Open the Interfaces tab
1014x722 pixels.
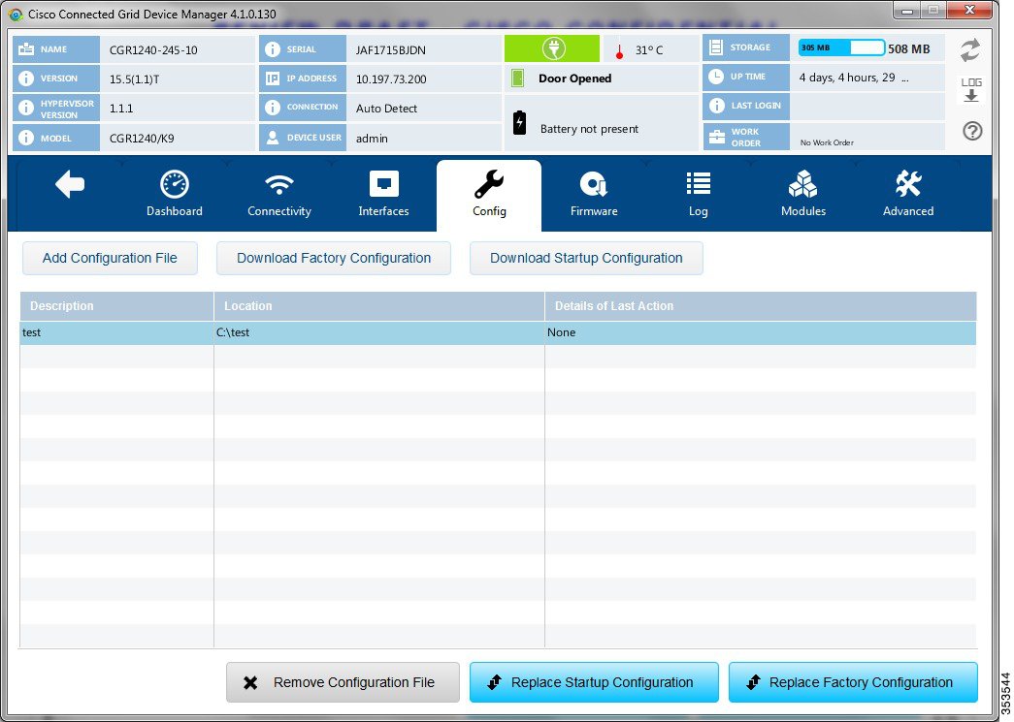(383, 195)
